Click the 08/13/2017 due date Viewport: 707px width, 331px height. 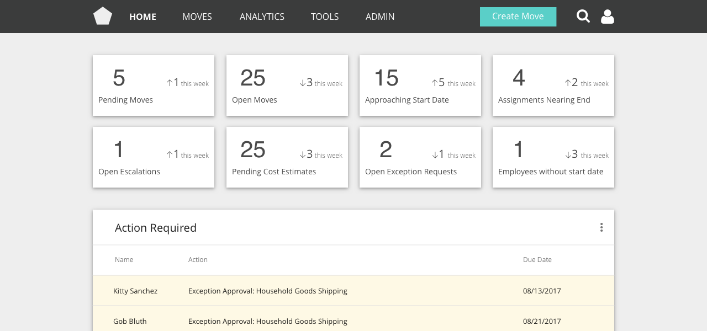click(x=542, y=291)
